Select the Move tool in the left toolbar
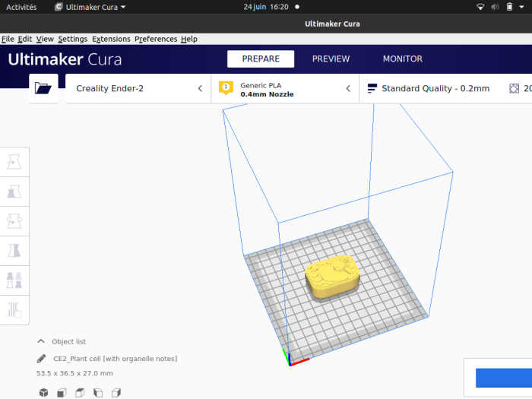 (x=14, y=161)
